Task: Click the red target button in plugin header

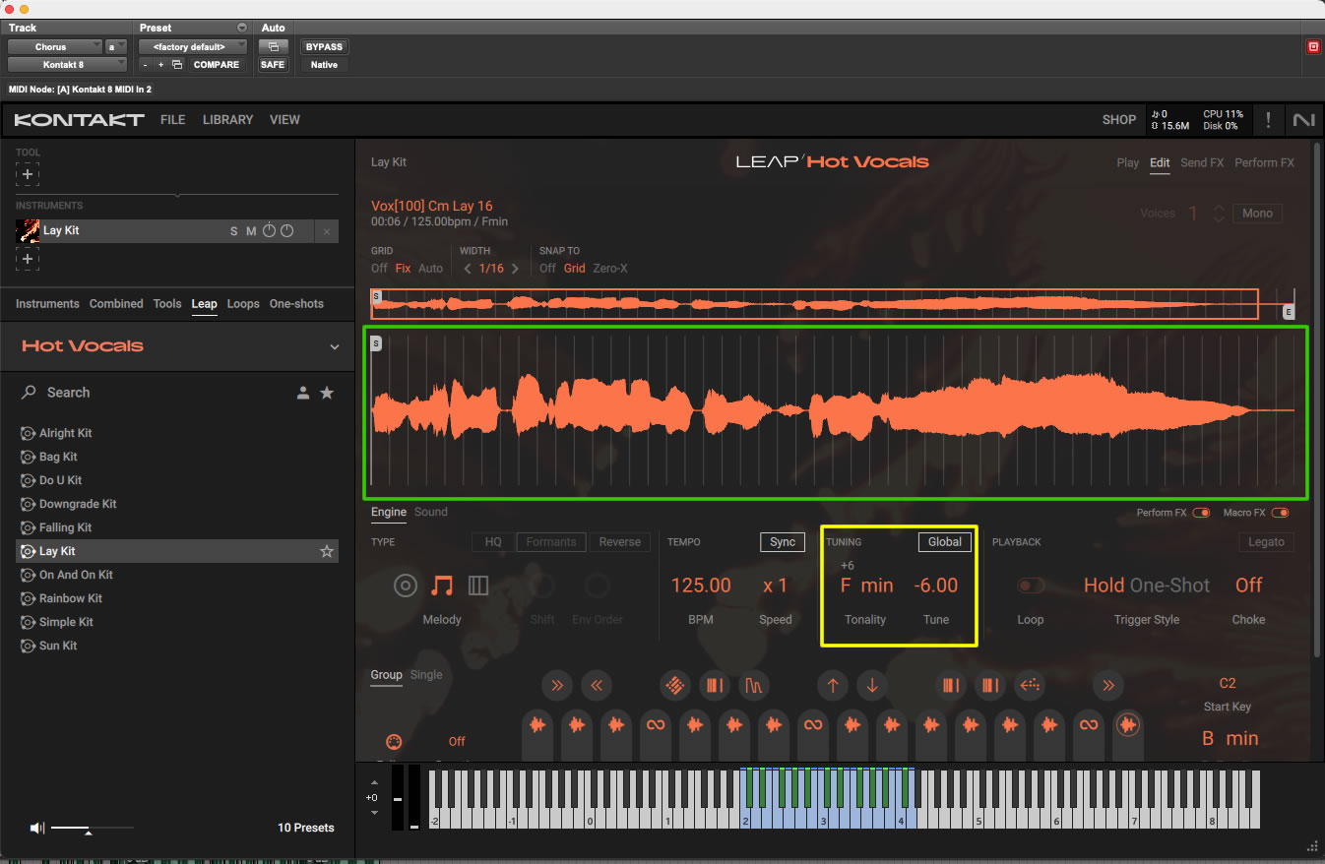Action: tap(1312, 46)
